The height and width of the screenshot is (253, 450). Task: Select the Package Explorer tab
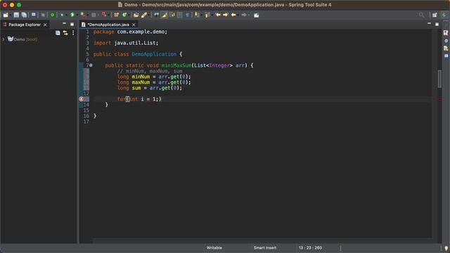point(25,25)
